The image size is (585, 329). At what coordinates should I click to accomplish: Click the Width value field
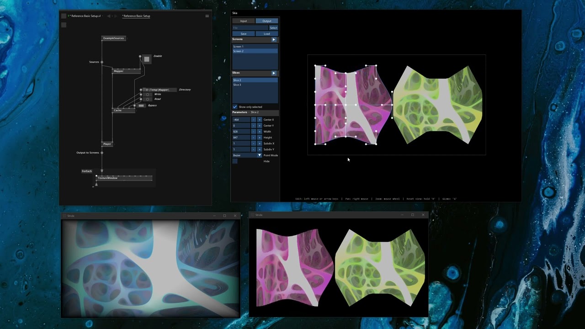point(241,132)
